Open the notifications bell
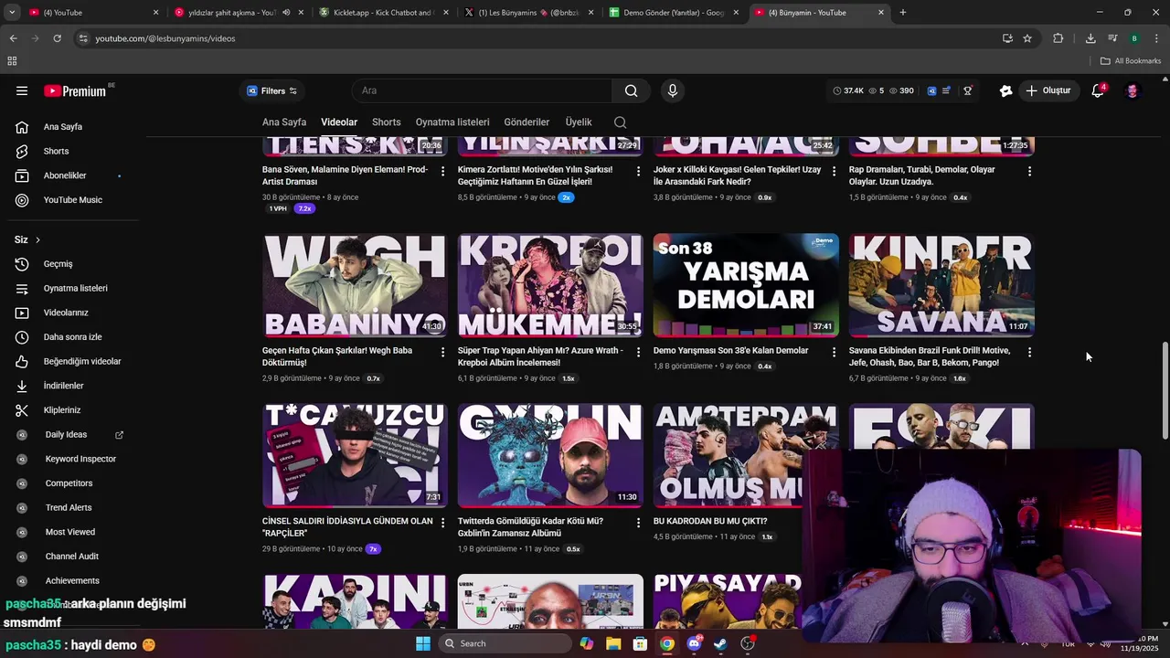The image size is (1170, 658). pyautogui.click(x=1098, y=90)
